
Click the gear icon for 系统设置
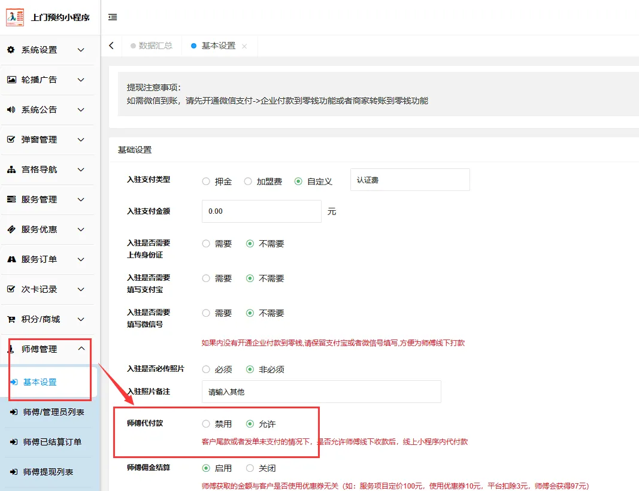point(11,50)
